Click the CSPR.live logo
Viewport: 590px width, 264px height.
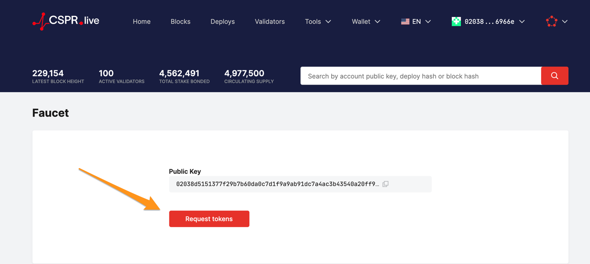point(66,21)
